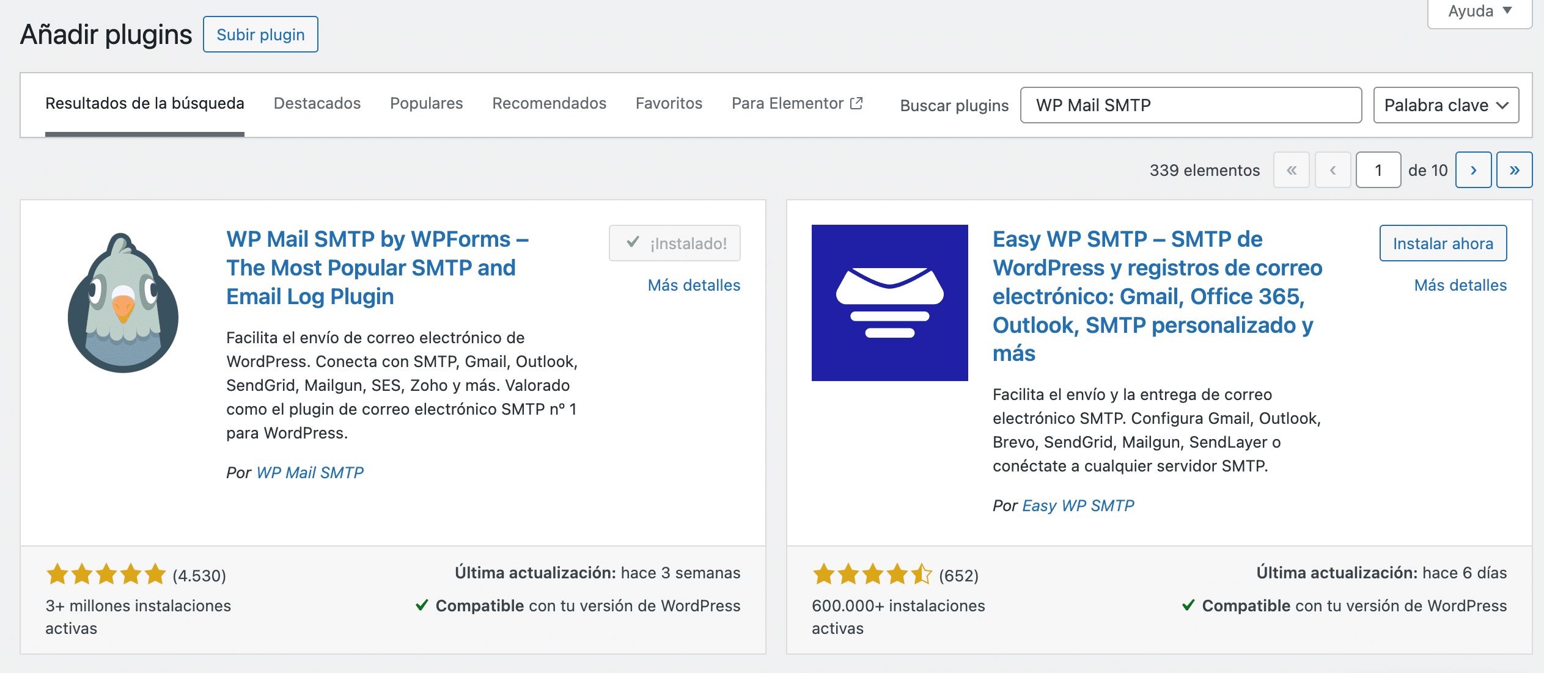Open Más detalles for WP Mail SMTP
1544x673 pixels.
(694, 285)
